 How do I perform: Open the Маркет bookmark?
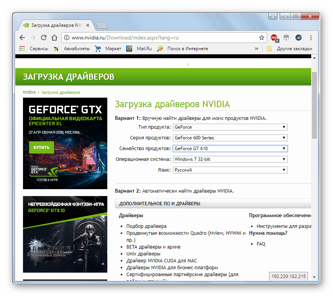(x=113, y=49)
